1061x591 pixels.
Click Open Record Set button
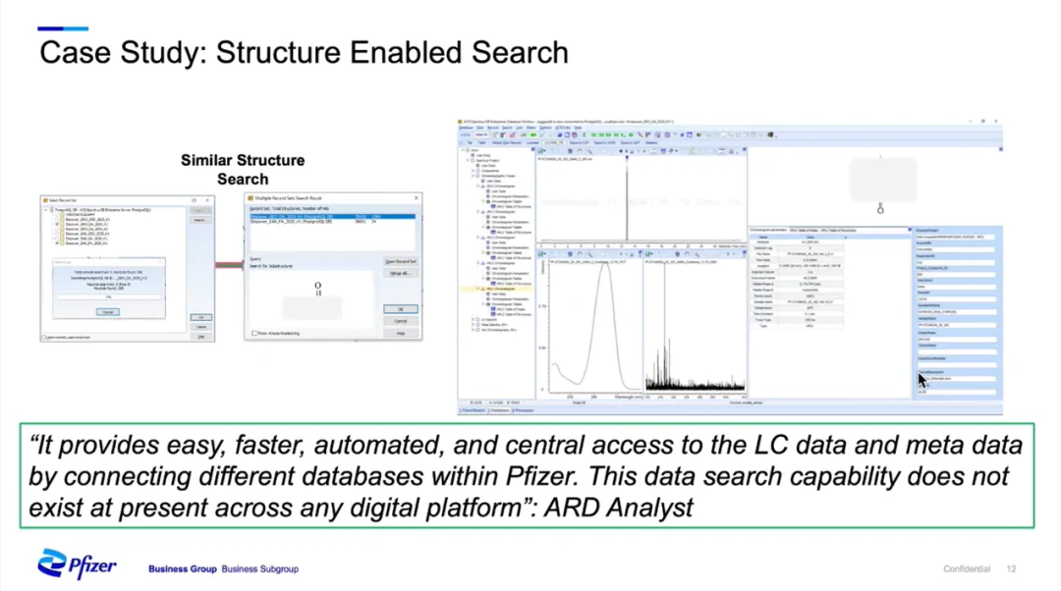401,262
